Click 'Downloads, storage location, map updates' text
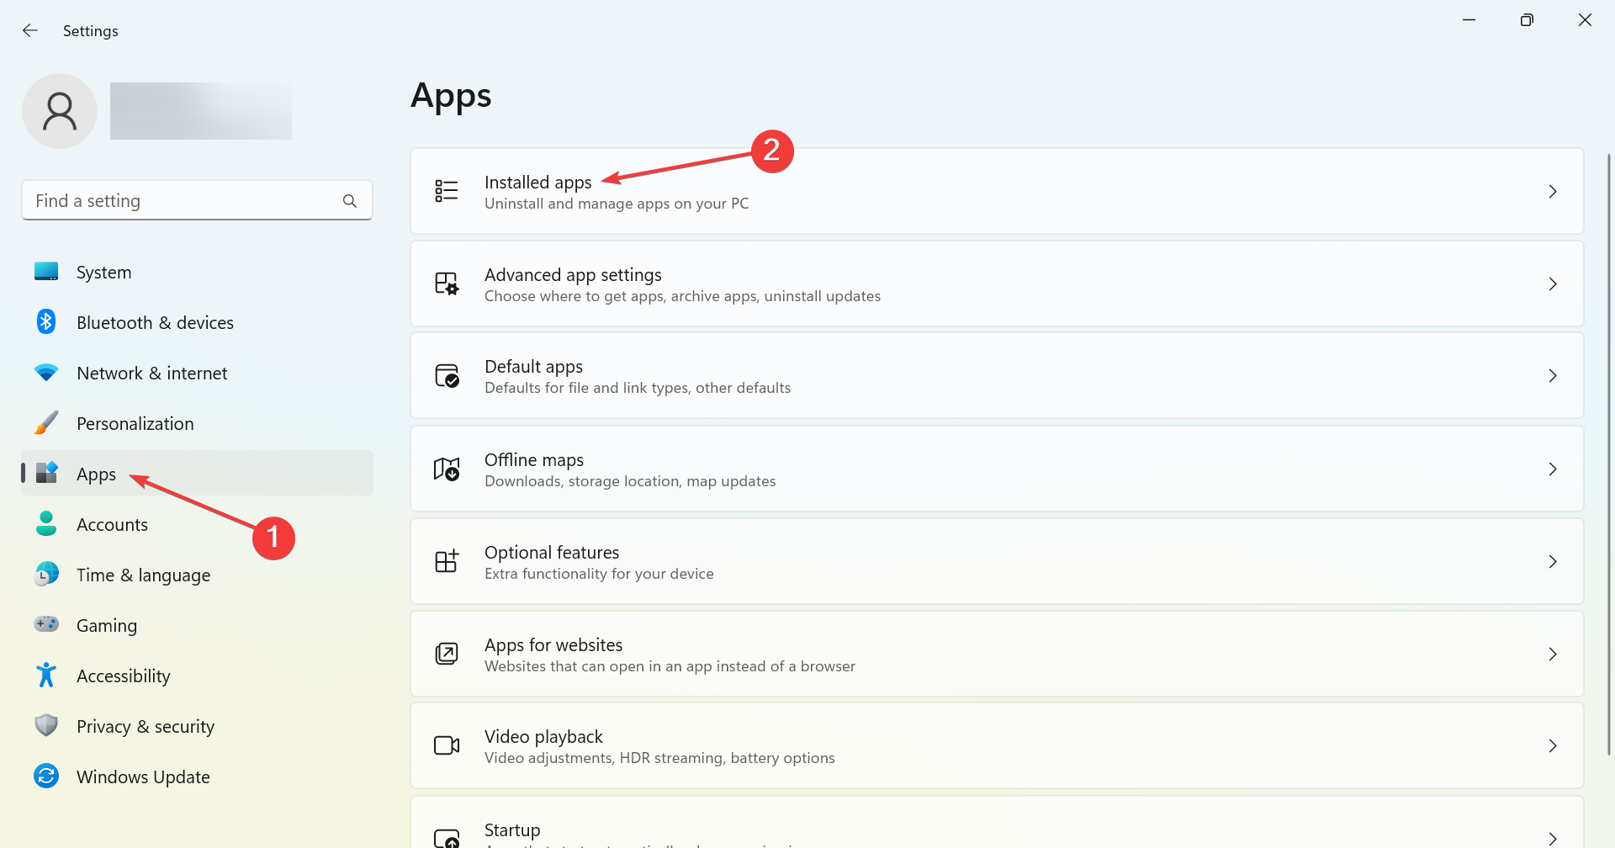The width and height of the screenshot is (1615, 848). coord(630,481)
